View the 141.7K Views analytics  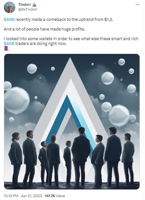coord(55,196)
